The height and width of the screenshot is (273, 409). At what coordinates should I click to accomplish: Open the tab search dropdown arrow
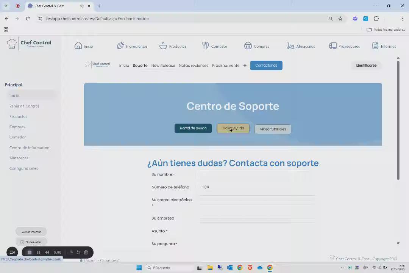tap(6, 6)
